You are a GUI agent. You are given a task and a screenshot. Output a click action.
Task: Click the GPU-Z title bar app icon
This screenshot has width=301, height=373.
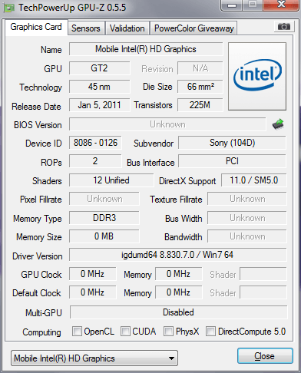(x=9, y=8)
